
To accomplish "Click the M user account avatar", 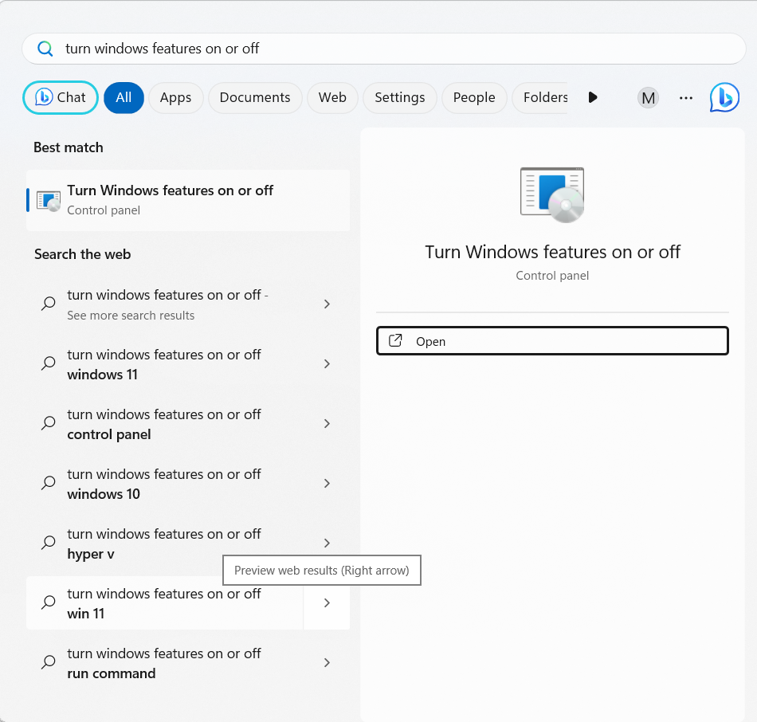I will coord(648,98).
